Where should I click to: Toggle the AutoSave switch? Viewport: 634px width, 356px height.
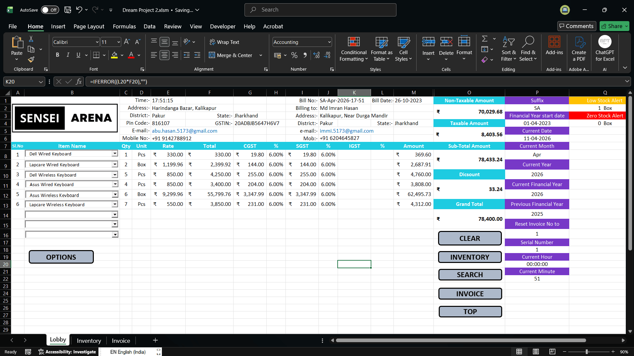[50, 10]
